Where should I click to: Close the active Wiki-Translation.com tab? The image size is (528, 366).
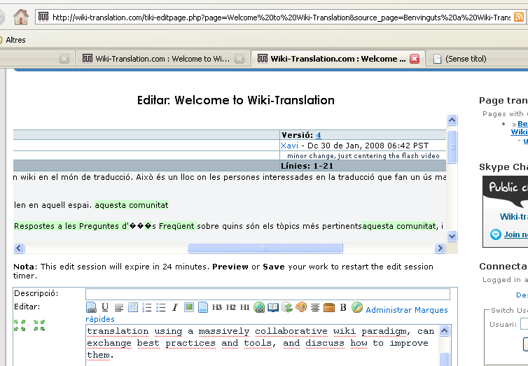(x=415, y=59)
